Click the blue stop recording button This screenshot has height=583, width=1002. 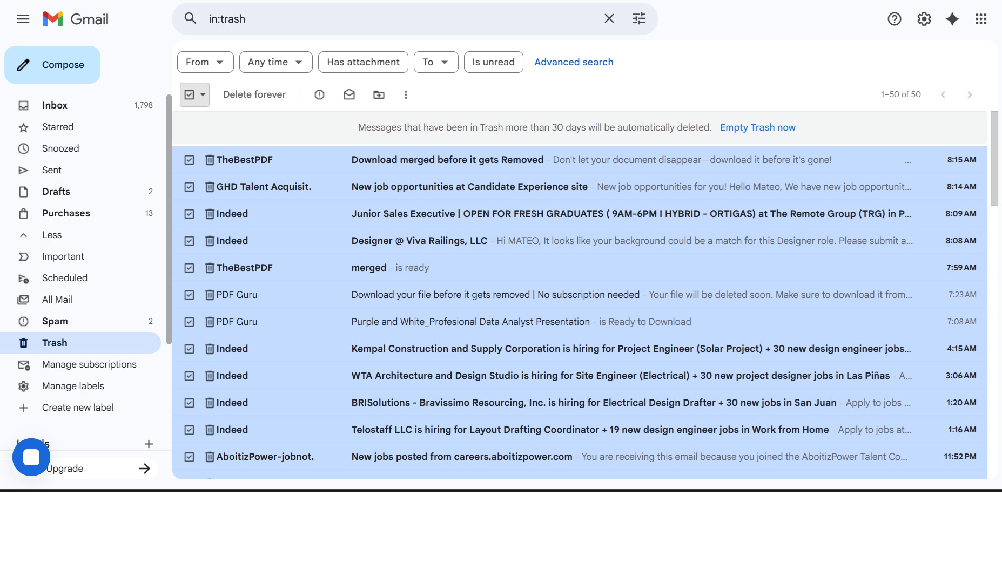(31, 457)
